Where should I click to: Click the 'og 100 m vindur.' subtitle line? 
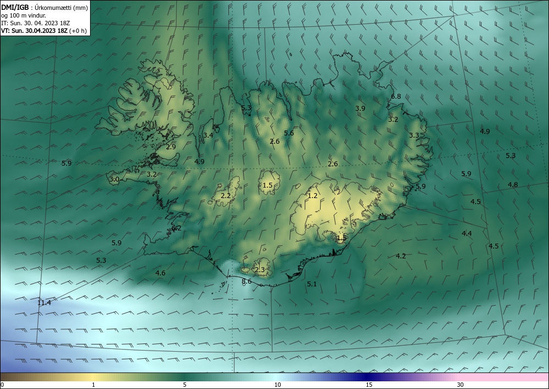pos(24,15)
